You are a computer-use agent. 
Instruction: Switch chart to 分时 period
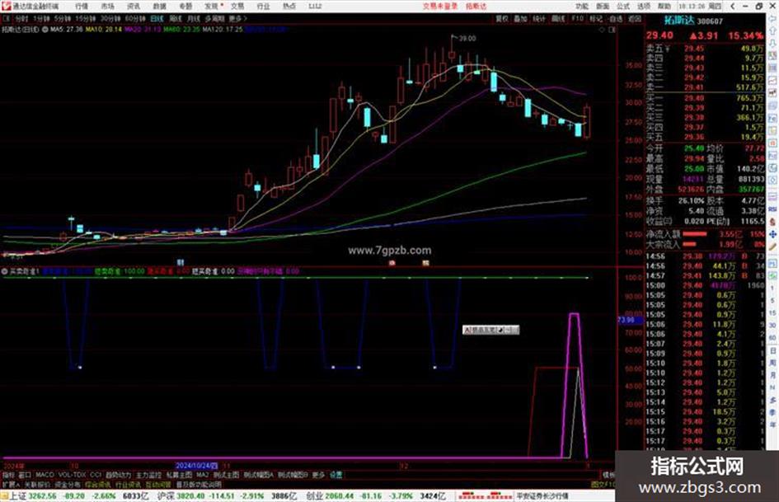[21, 18]
